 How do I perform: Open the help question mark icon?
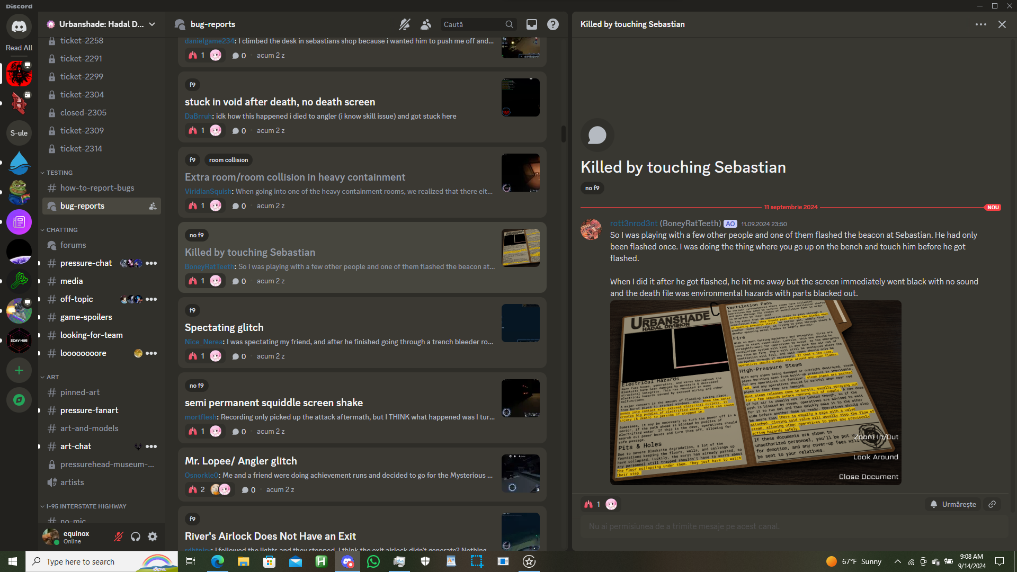(552, 24)
